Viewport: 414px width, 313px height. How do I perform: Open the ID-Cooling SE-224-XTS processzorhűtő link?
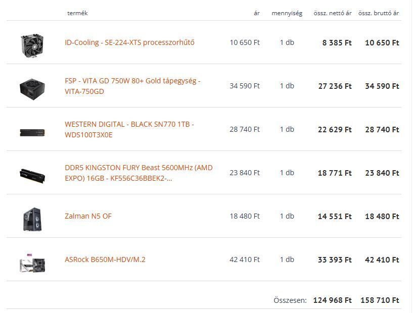129,42
